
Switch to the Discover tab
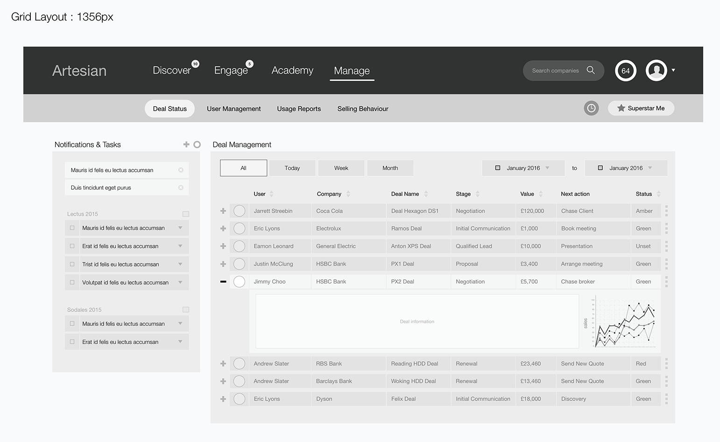[x=172, y=70]
